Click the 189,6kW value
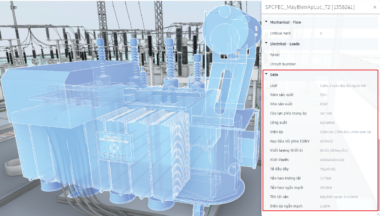380x216 pixels. pos(326,188)
